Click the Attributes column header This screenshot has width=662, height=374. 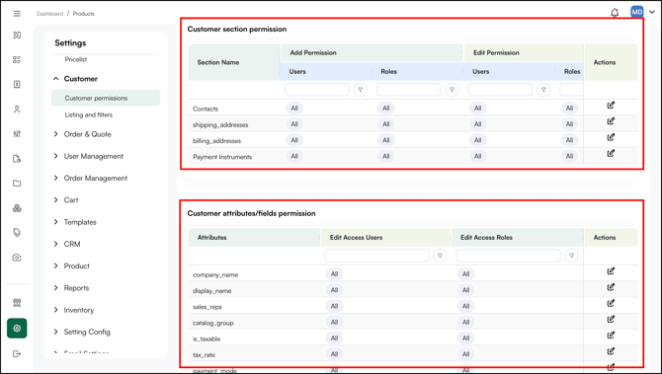254,238
